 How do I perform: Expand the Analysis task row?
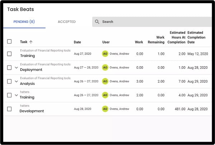(x=16, y=81)
